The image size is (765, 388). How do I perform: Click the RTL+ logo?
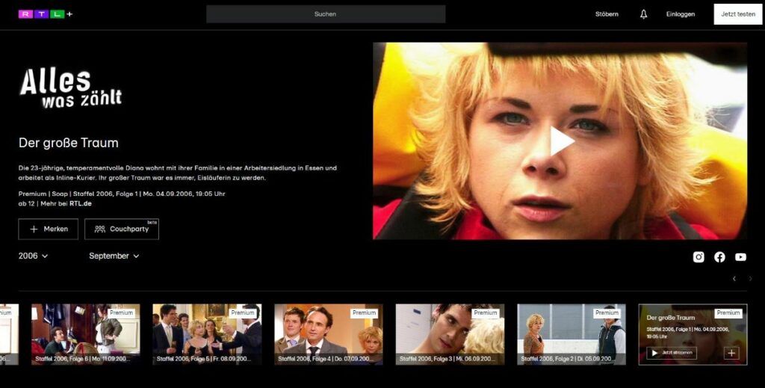tap(46, 14)
